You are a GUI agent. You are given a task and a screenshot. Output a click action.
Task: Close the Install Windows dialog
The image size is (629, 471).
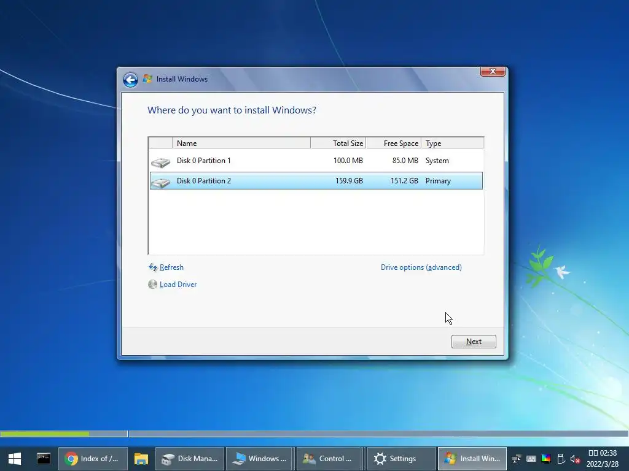click(x=493, y=71)
